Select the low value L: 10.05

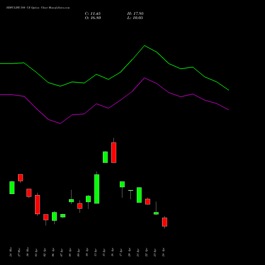click(x=135, y=18)
